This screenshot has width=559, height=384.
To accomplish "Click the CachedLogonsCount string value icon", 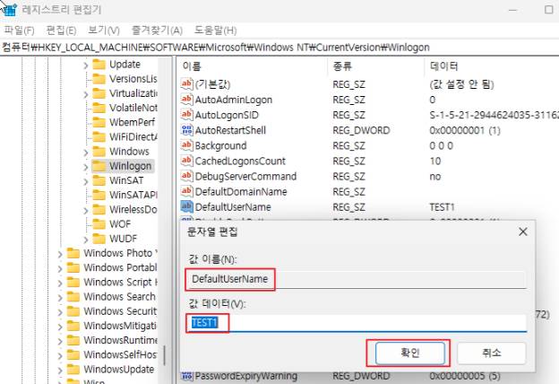I will pos(186,161).
